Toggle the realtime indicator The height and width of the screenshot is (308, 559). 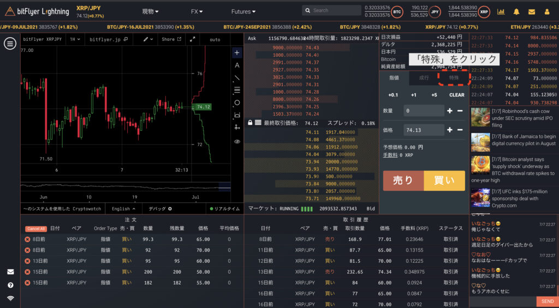click(x=224, y=209)
